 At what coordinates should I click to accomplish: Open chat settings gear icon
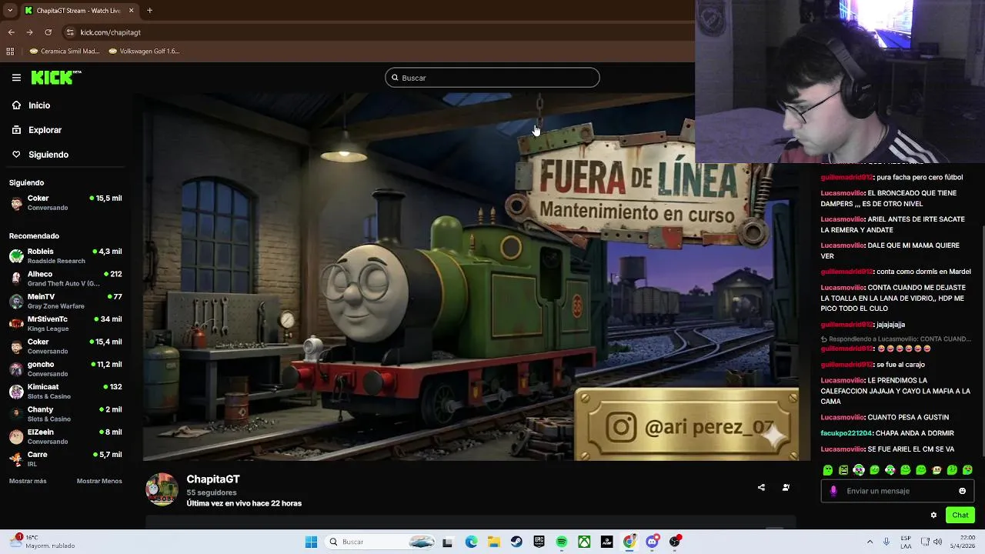pos(933,516)
